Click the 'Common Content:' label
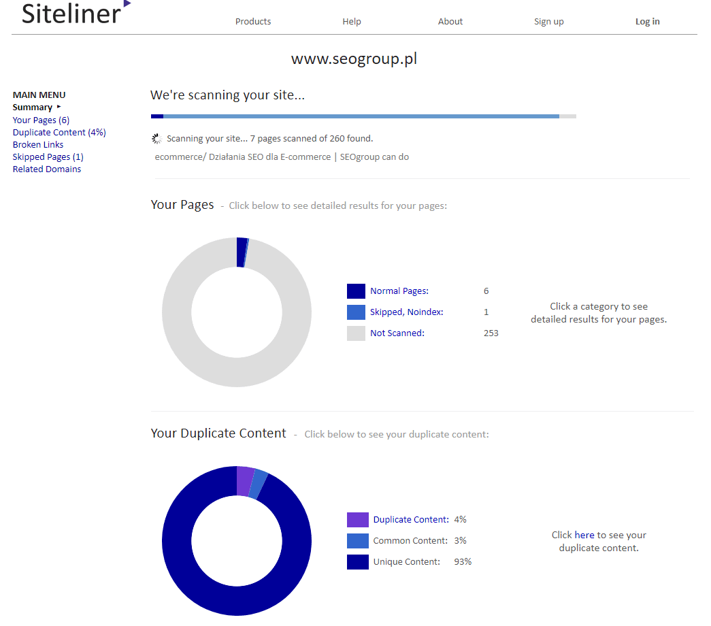Screen dimensions: 711x626 [x=410, y=541]
